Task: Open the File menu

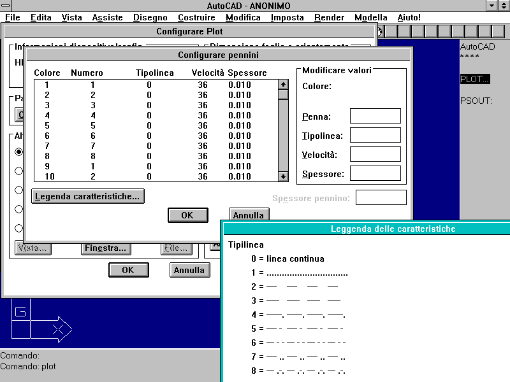Action: coord(13,18)
